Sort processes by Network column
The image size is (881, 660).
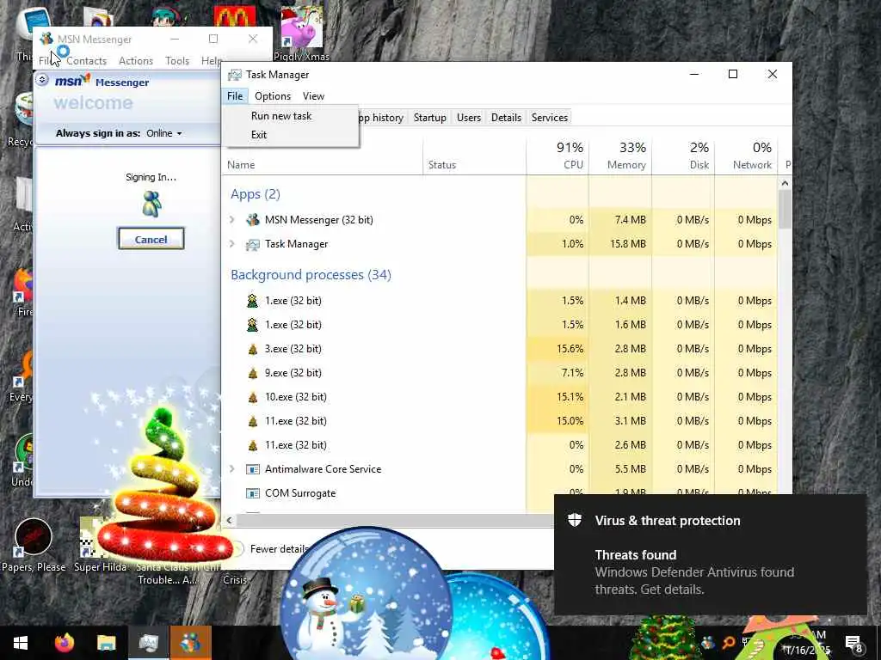(746, 156)
